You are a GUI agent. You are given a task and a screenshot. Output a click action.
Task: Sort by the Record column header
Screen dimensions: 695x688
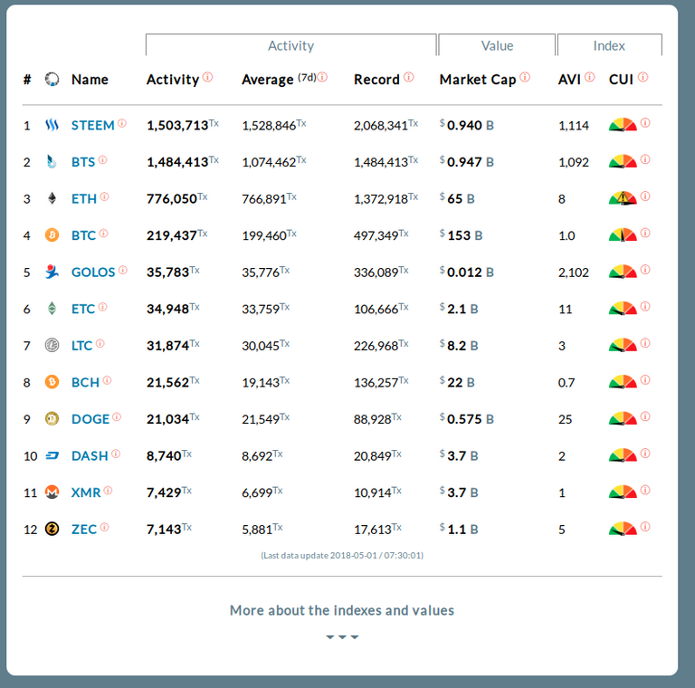376,80
